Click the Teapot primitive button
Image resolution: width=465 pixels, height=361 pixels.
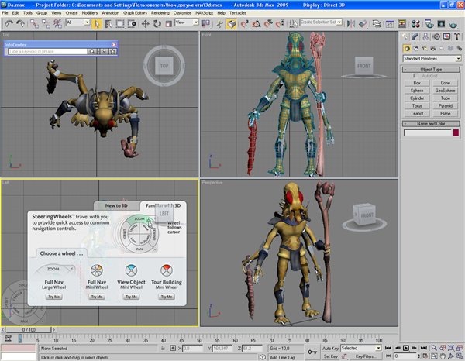coord(417,112)
